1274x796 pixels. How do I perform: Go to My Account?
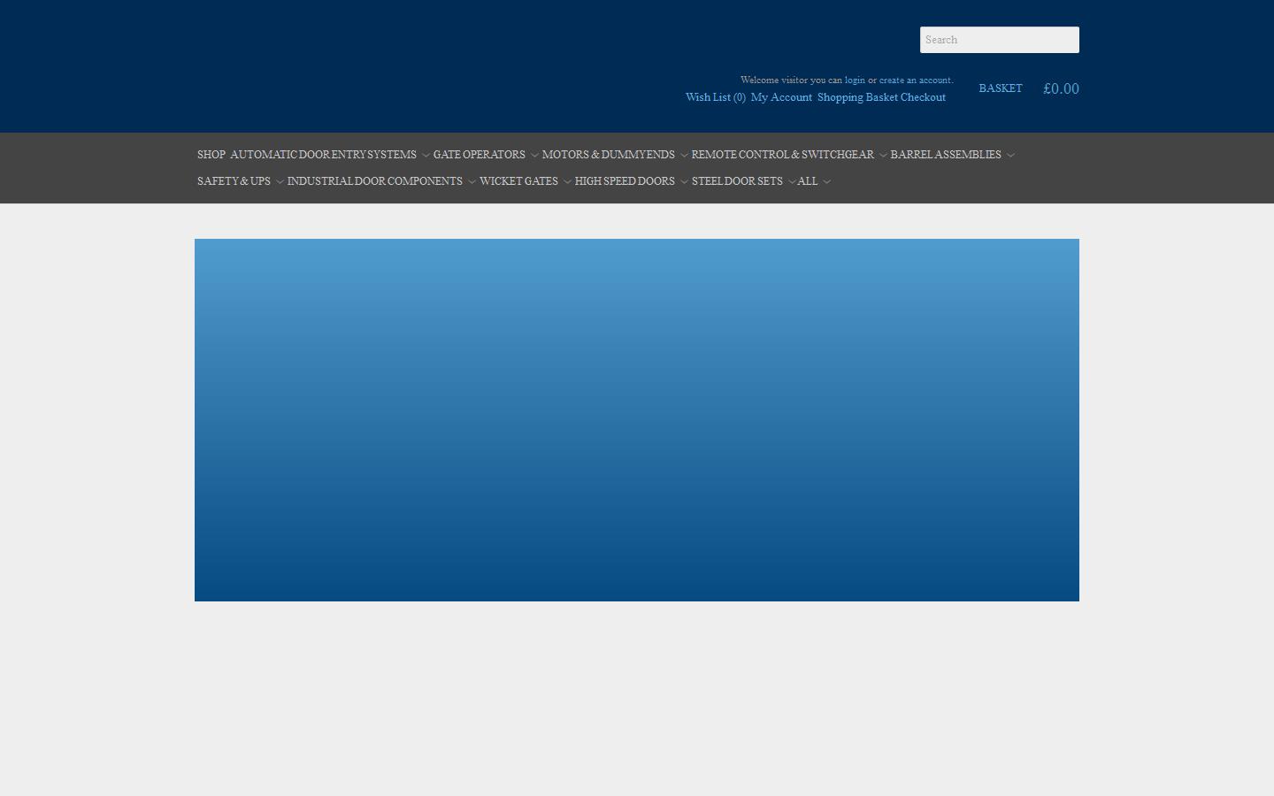coord(781,97)
